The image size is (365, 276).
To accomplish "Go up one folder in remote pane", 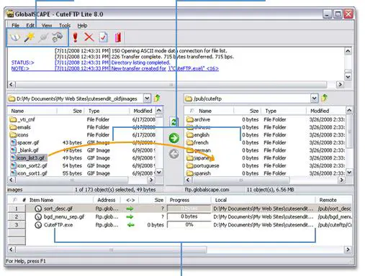I will (325, 98).
